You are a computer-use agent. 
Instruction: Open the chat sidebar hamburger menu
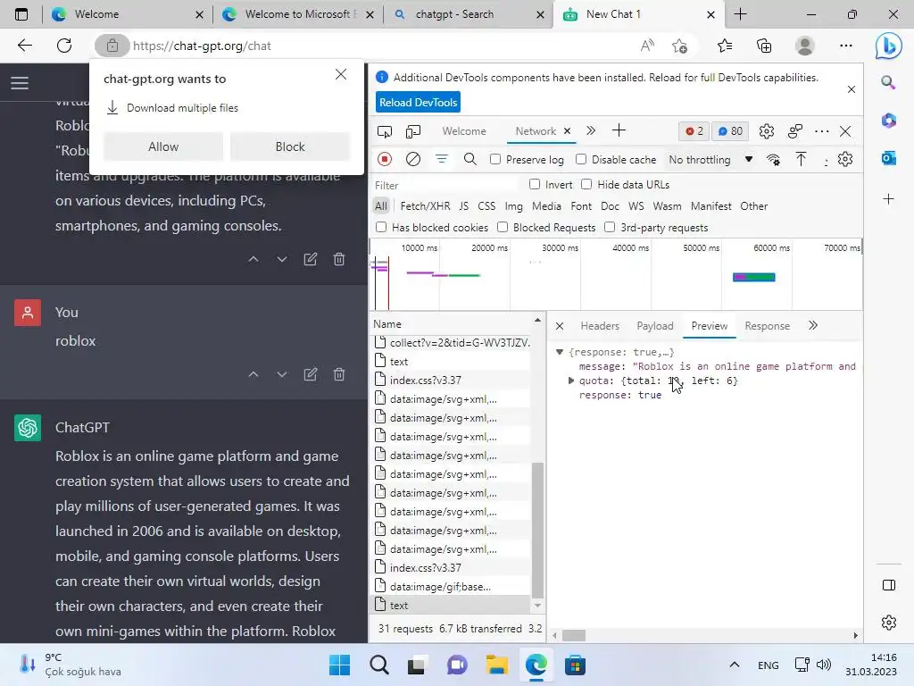click(20, 83)
